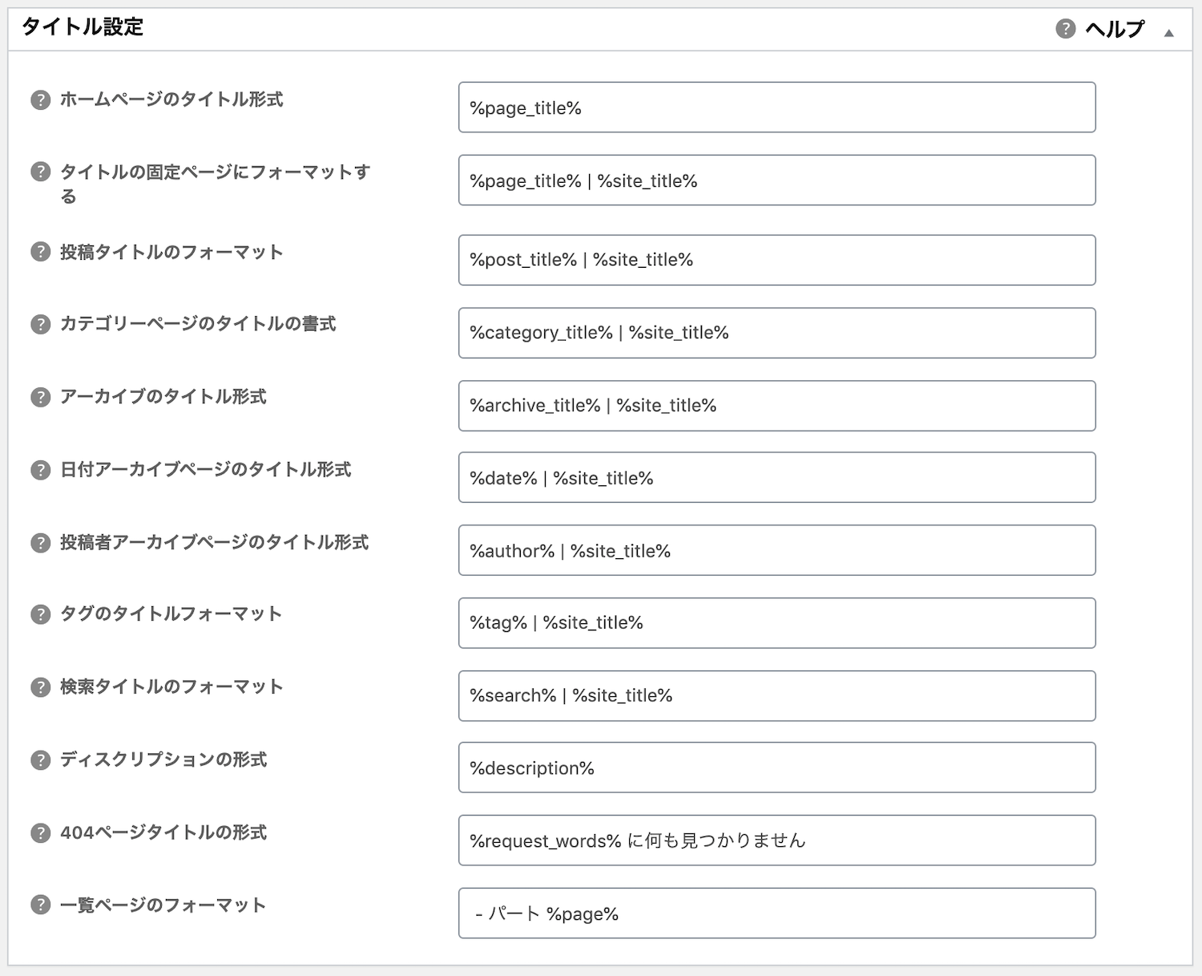Click the 投稿タイトルのフォーマット input containing %post_title%
This screenshot has height=976, width=1202.
tap(776, 260)
